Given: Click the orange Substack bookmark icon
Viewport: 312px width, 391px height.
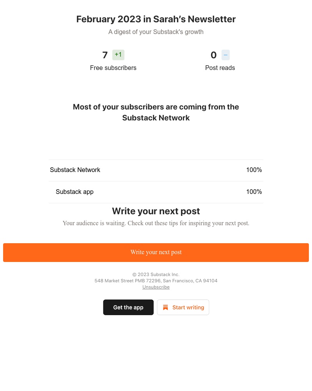Looking at the screenshot, I should pyautogui.click(x=165, y=307).
